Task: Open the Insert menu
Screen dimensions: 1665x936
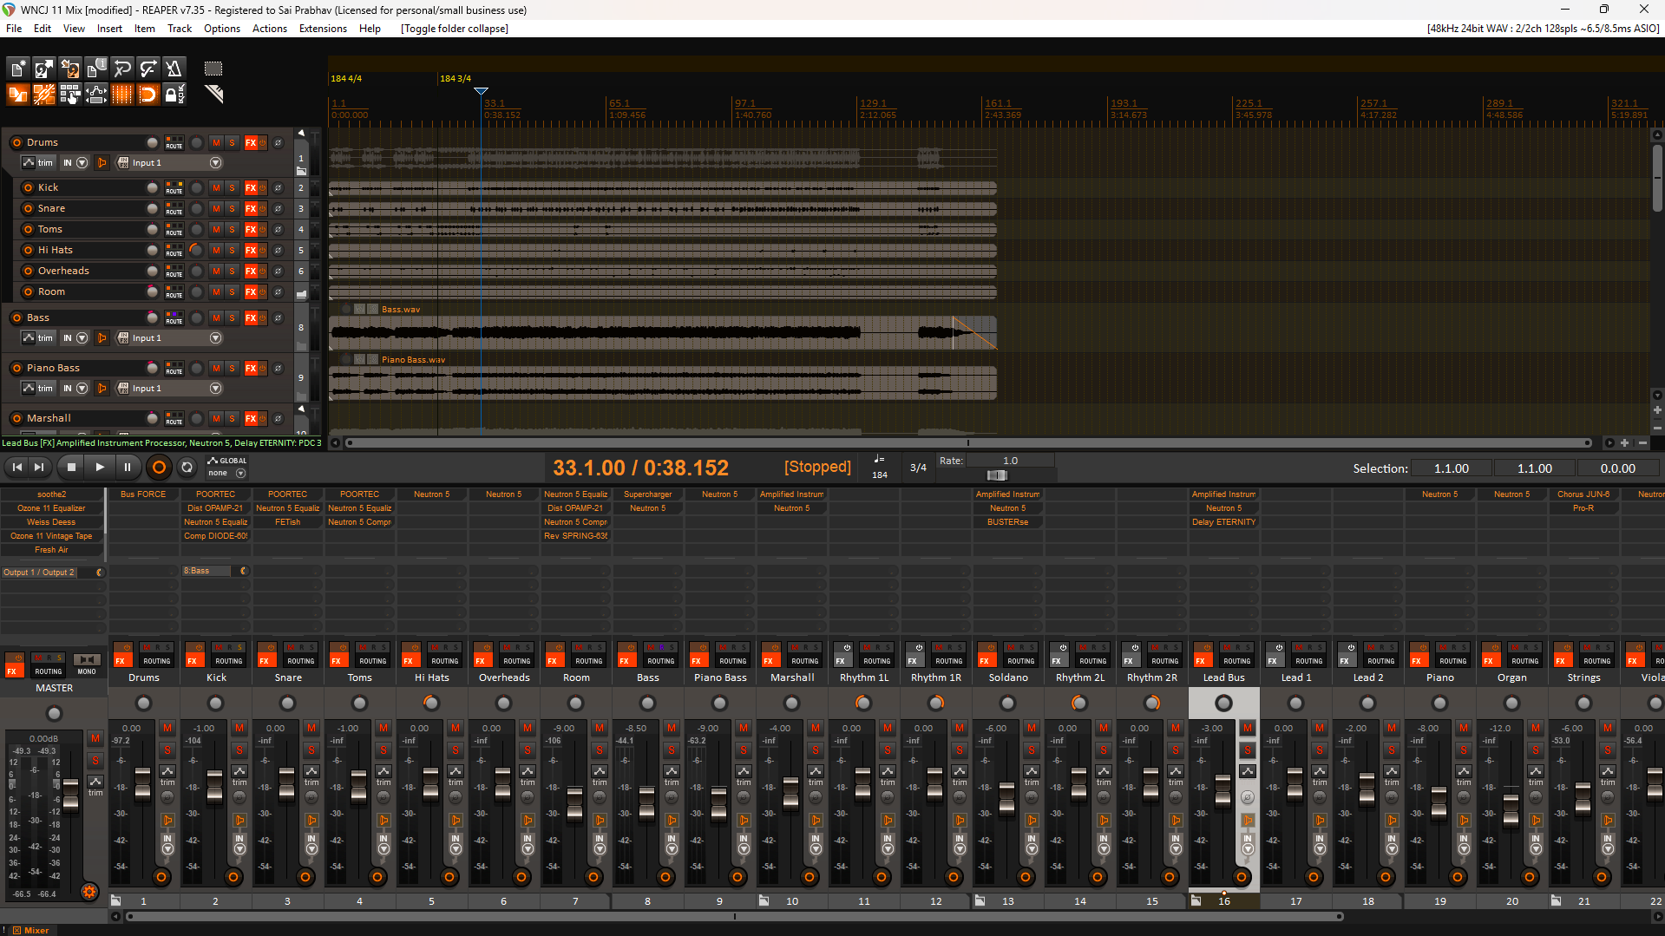Action: pos(109,29)
